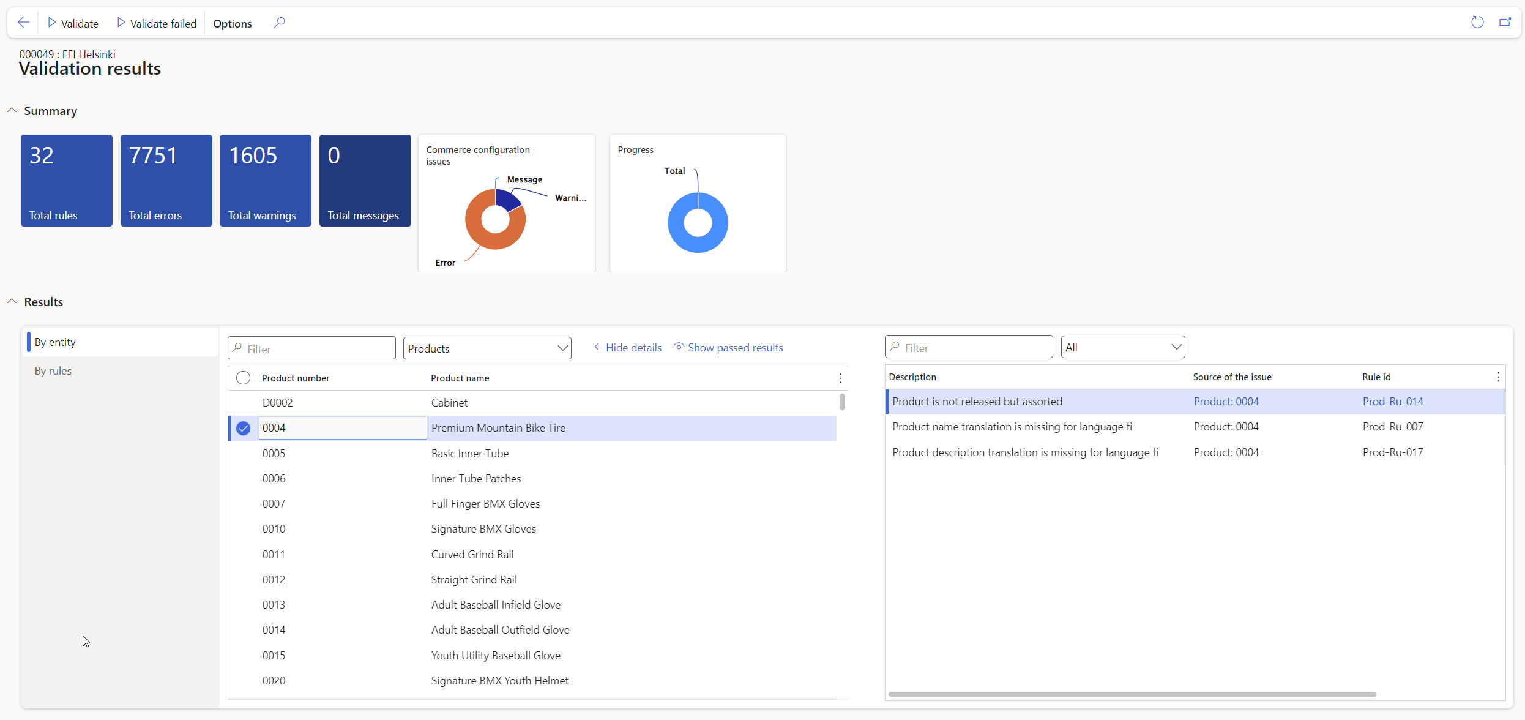Open the Options menu
The image size is (1525, 720).
coord(232,23)
